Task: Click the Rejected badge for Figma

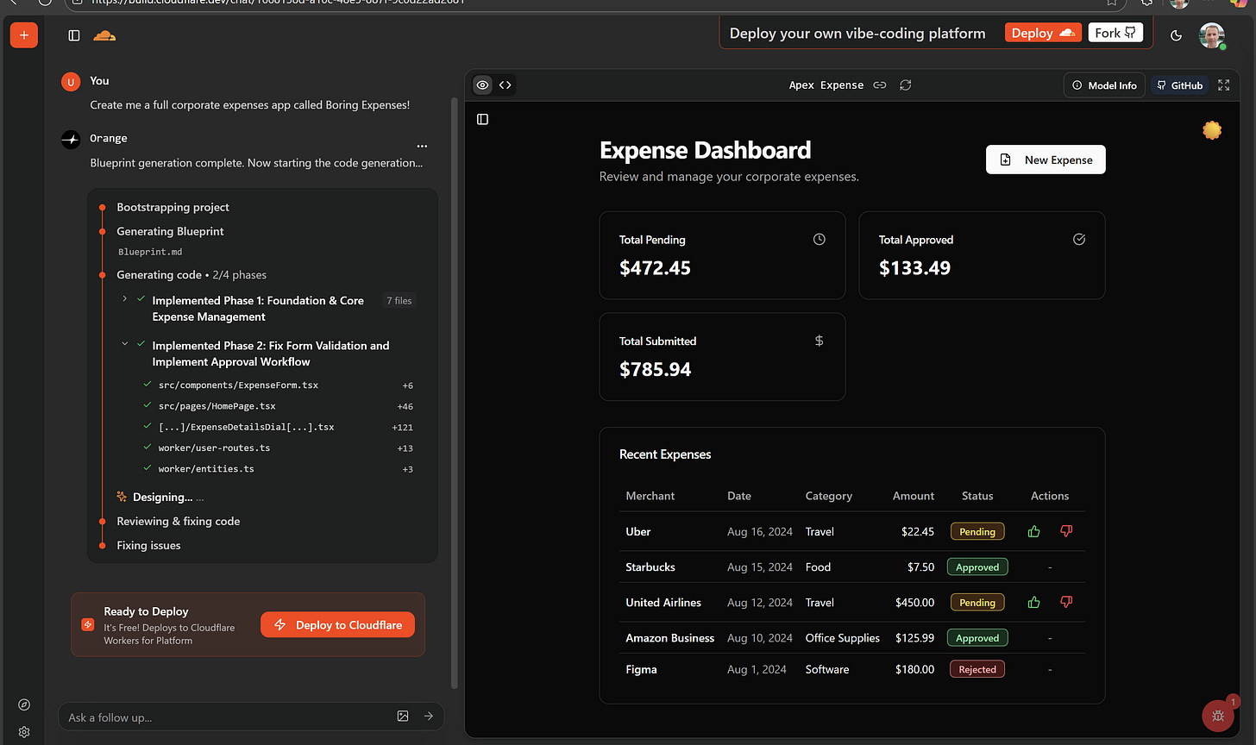Action: coord(977,669)
